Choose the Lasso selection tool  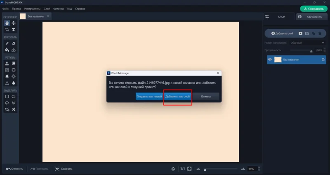point(7,103)
